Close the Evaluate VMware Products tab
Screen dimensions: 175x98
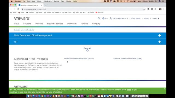click(42, 5)
